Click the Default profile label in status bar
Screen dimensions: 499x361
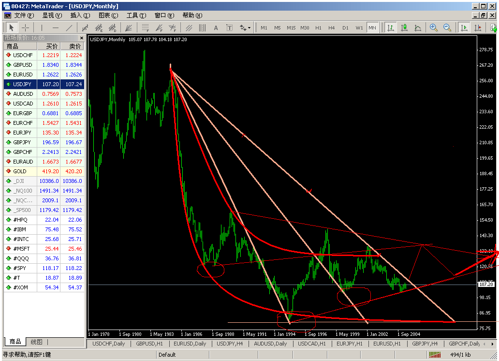[x=166, y=355]
